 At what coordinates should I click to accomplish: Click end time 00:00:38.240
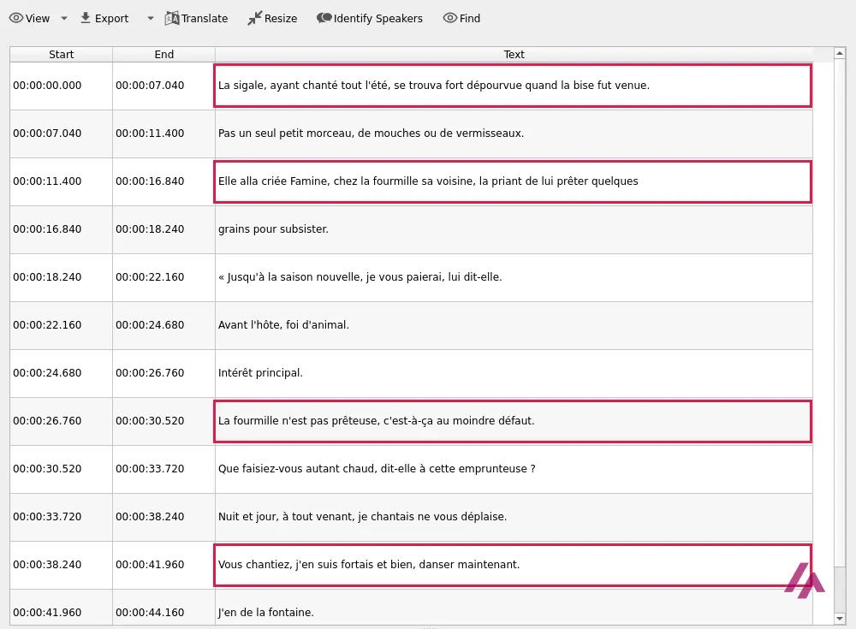point(150,517)
